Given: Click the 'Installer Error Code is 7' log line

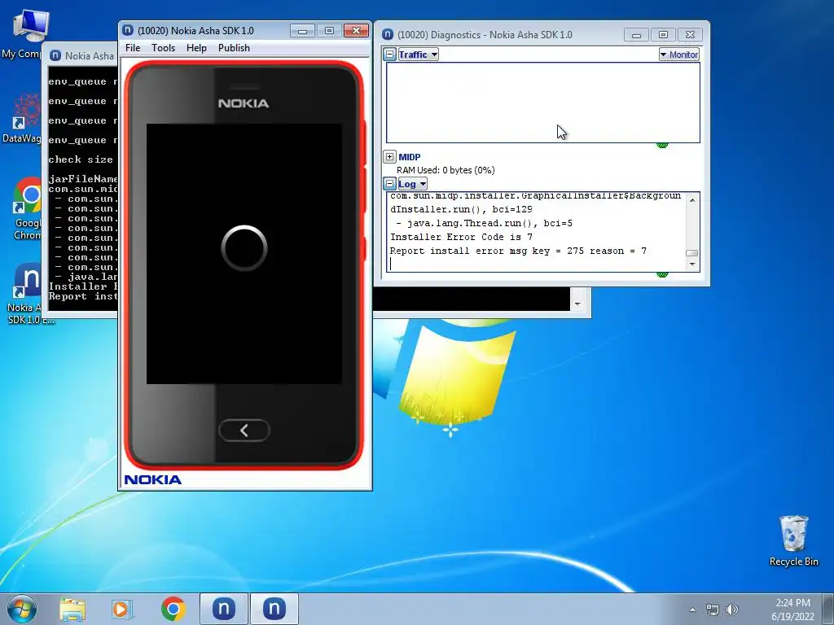Looking at the screenshot, I should (x=461, y=237).
